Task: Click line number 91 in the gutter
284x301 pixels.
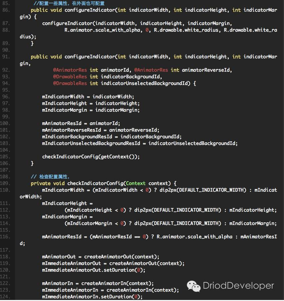Action: pos(6,57)
